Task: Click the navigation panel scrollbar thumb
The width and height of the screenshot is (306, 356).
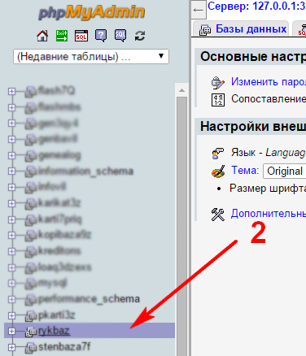Action: [x=181, y=227]
